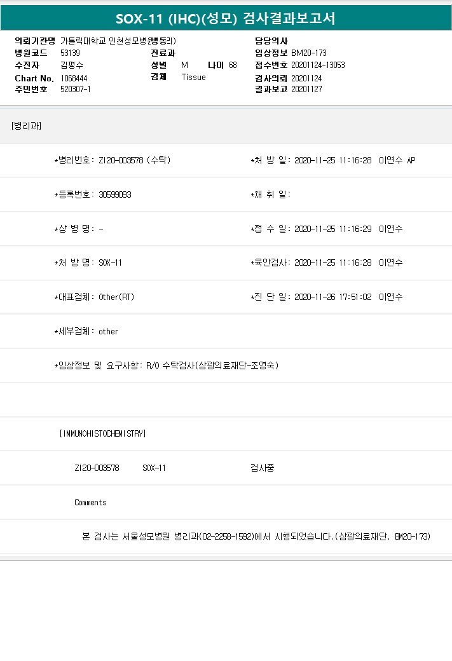This screenshot has height=661, width=452.
Task: Click SOX-11 in immunohistochemistry result row
Action: tap(154, 468)
